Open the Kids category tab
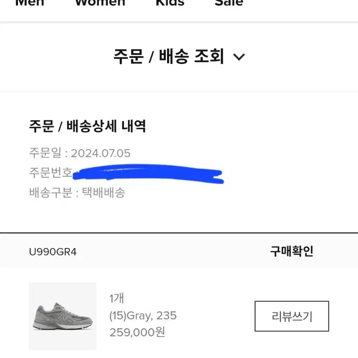 170,3
